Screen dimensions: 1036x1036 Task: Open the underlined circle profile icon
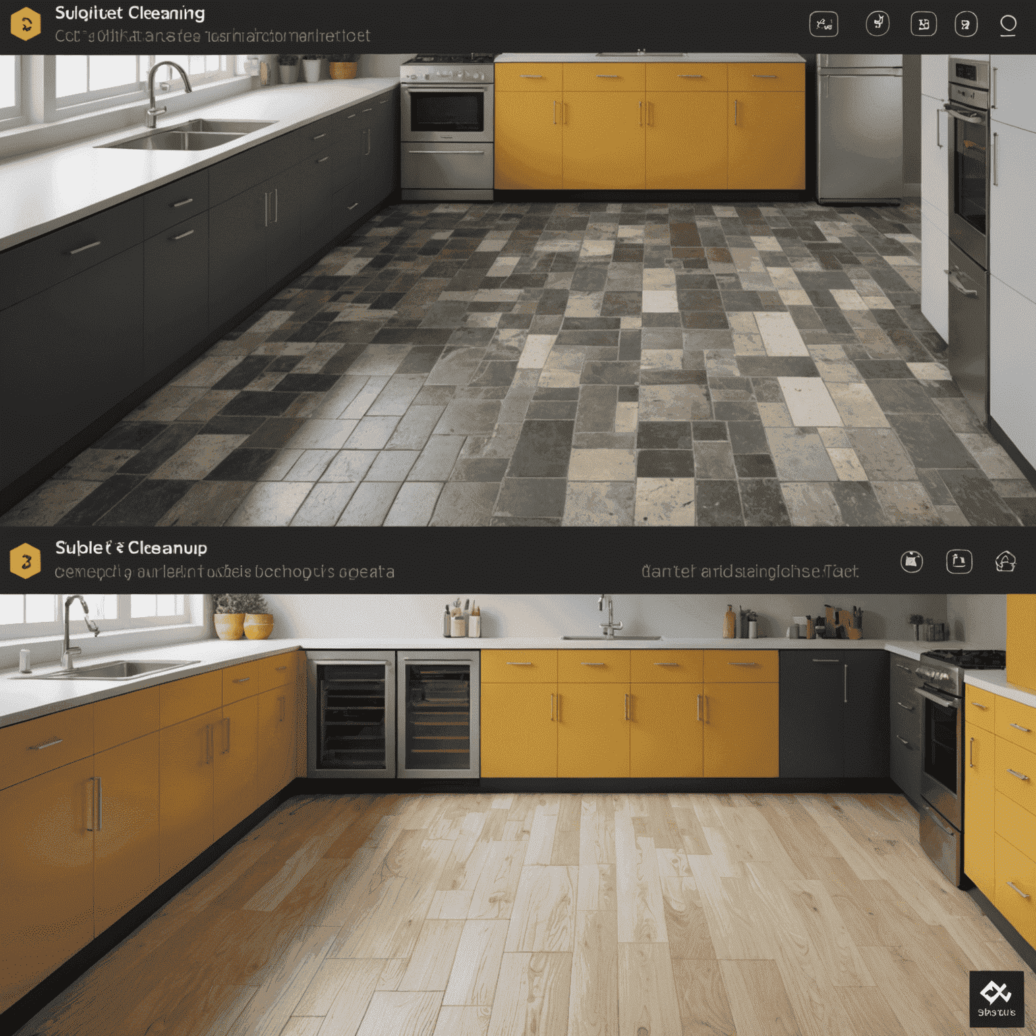point(1008,26)
